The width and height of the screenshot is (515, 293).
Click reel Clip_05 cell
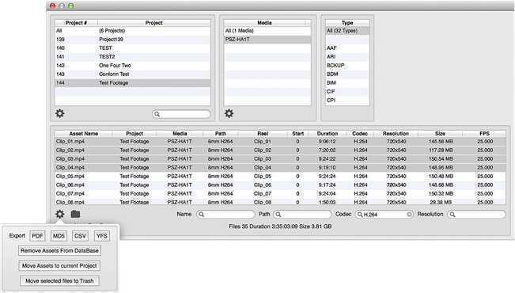point(263,177)
